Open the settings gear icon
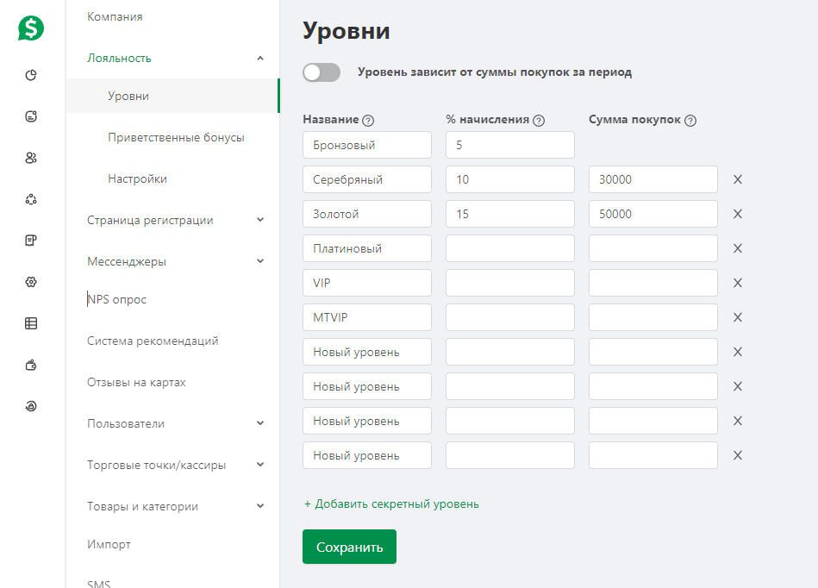 point(31,282)
